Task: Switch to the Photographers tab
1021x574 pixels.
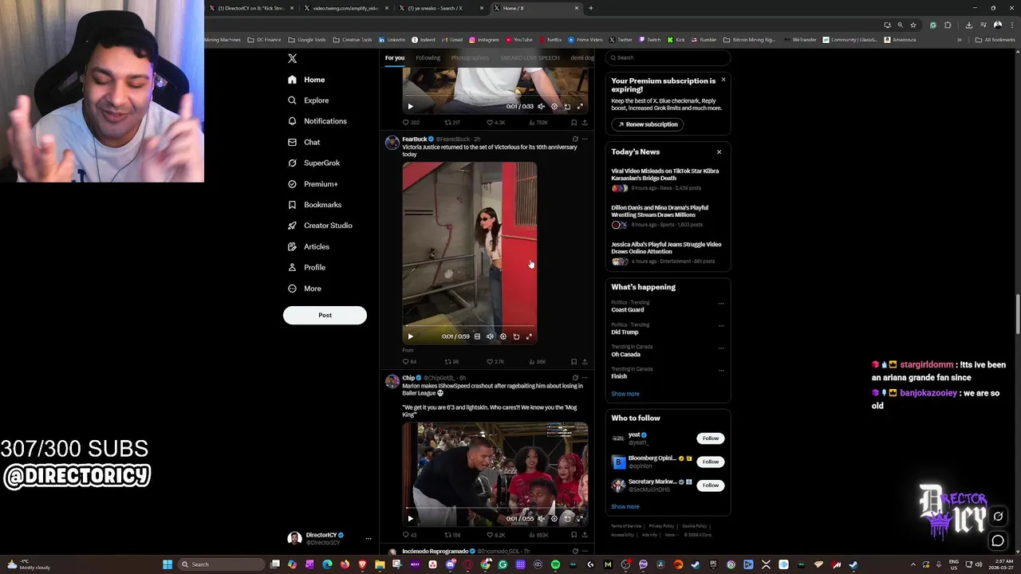Action: pos(470,57)
